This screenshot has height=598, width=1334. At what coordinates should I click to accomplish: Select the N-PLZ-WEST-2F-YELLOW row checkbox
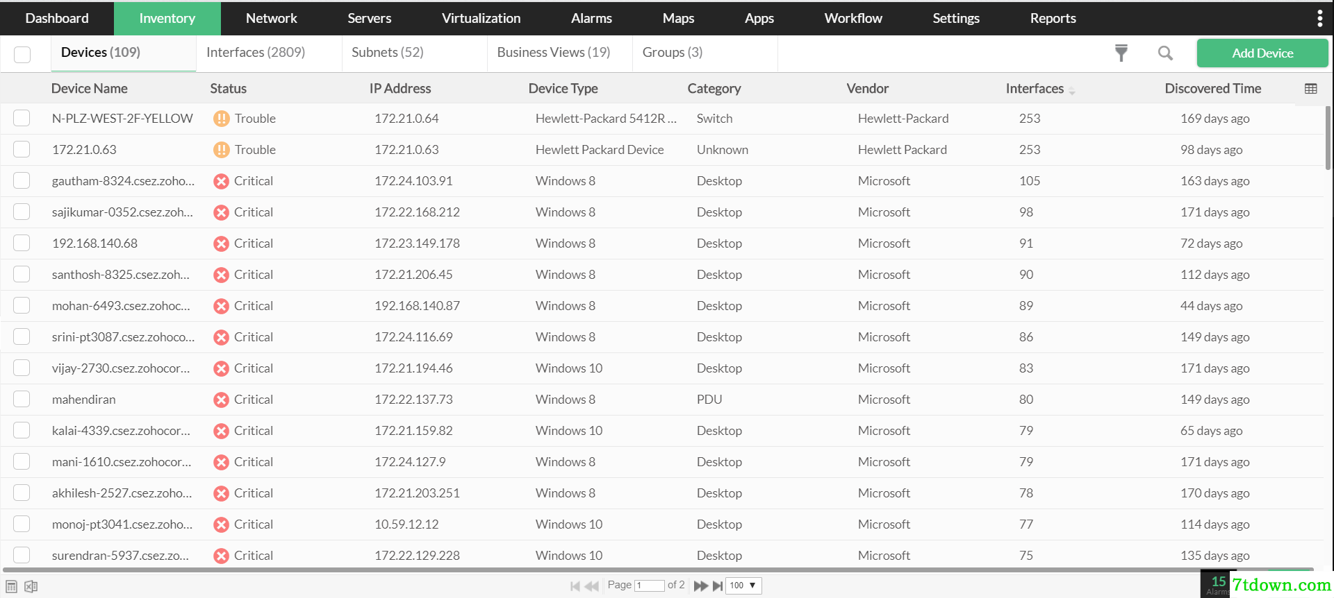22,118
